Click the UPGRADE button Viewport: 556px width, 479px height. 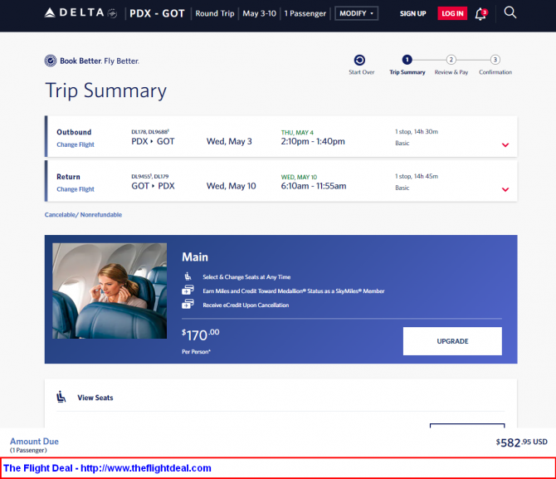tap(452, 341)
